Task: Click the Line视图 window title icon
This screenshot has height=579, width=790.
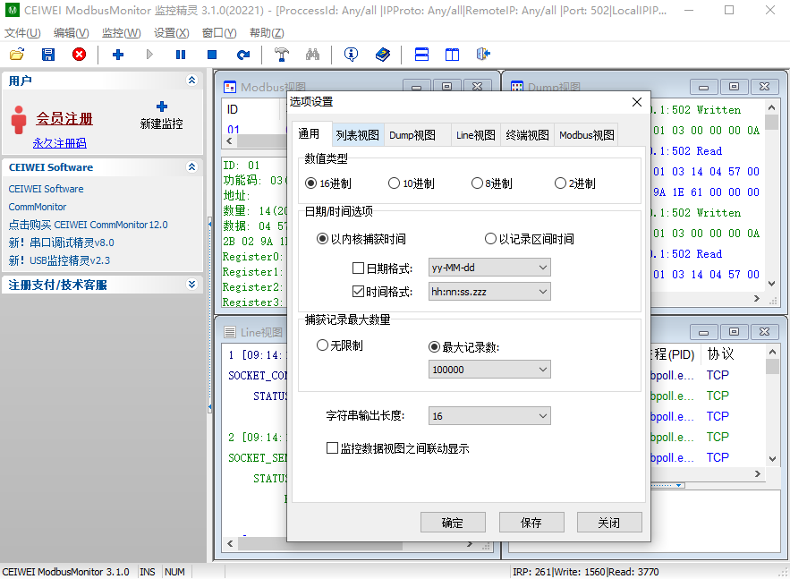Action: (x=230, y=332)
